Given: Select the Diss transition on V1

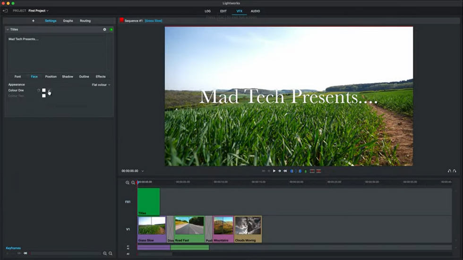Looking at the screenshot, I should [171, 229].
